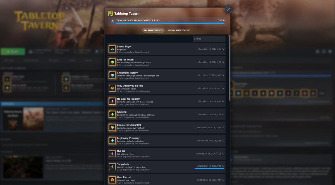Screen dimensions: 335x185
Task: Click the 'Godking' title text
Action: pos(122,112)
